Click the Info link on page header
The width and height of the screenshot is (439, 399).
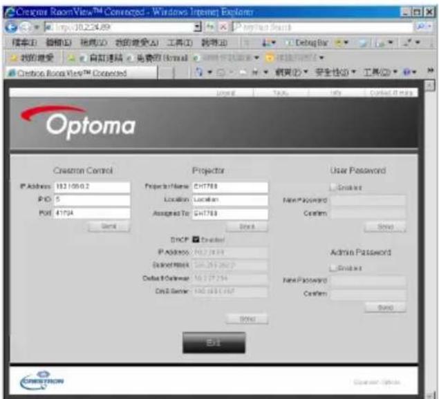click(x=335, y=93)
